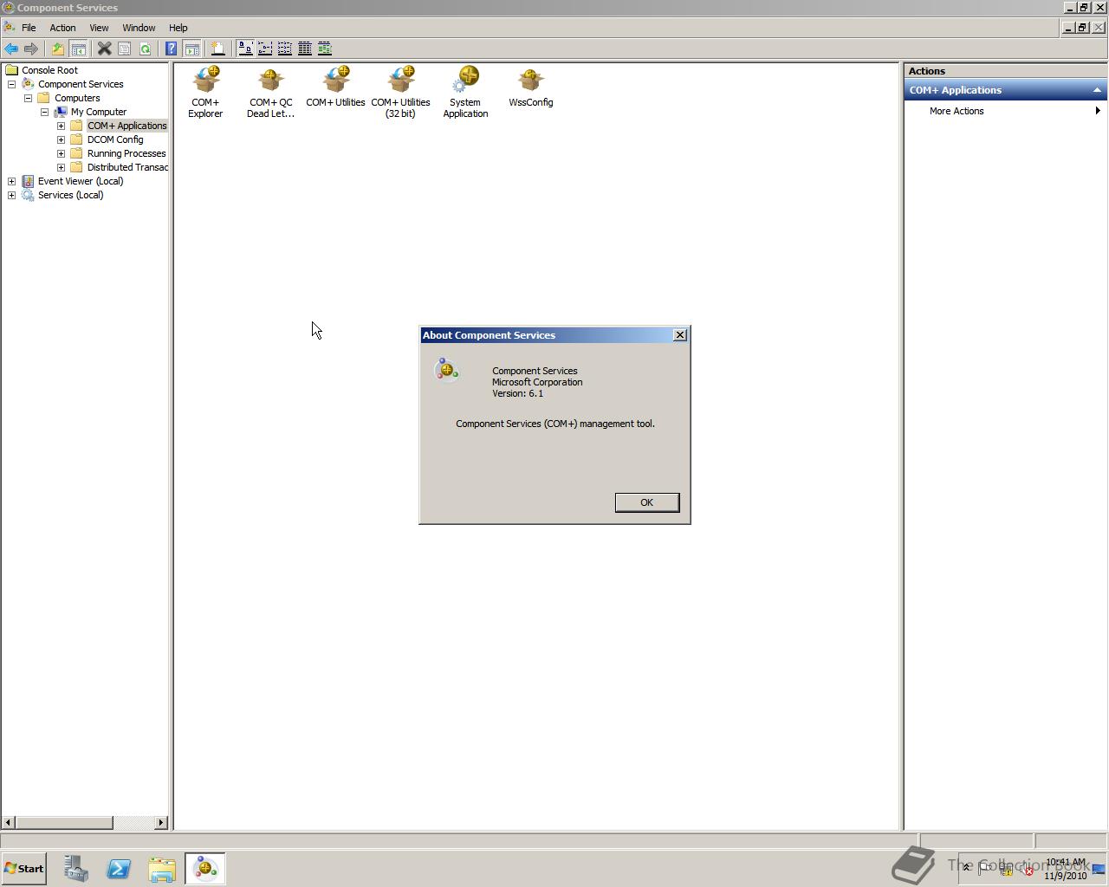Switch to Small Icons view in toolbar

(x=265, y=49)
